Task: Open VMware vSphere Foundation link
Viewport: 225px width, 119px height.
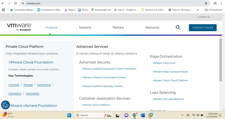Action: pos(33,106)
